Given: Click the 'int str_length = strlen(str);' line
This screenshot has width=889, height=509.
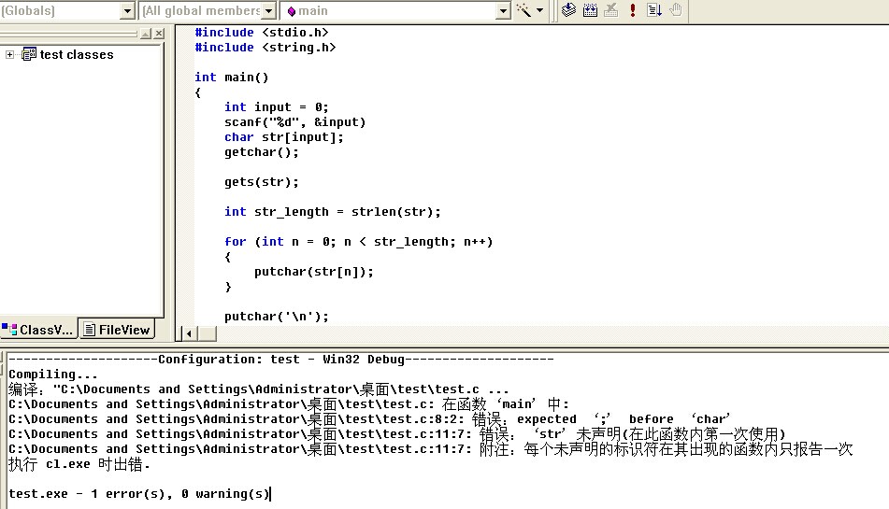Looking at the screenshot, I should pos(332,212).
